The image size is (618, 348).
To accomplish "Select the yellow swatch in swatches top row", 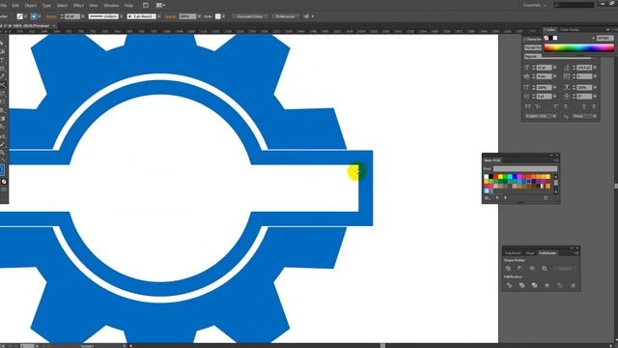I will click(500, 177).
